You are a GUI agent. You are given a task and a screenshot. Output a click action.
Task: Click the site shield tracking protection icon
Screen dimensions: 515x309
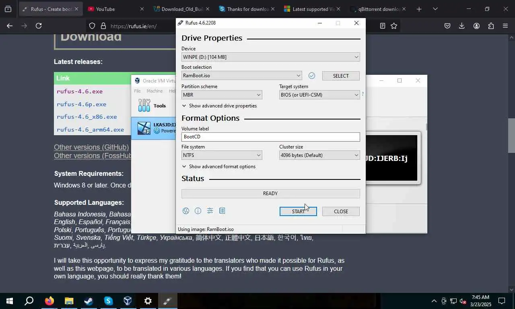tap(92, 26)
